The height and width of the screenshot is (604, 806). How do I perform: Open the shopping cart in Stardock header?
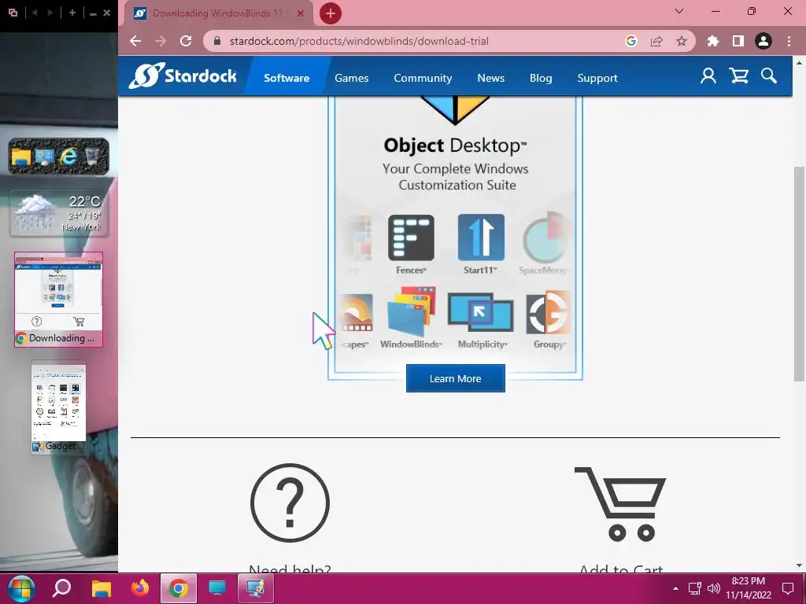(x=738, y=76)
